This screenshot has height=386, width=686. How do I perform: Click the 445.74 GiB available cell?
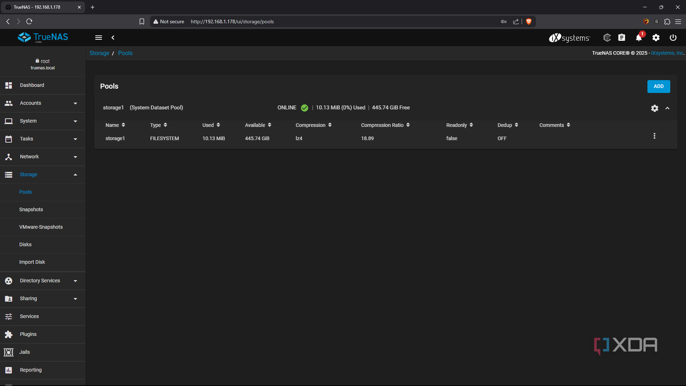[x=257, y=139]
